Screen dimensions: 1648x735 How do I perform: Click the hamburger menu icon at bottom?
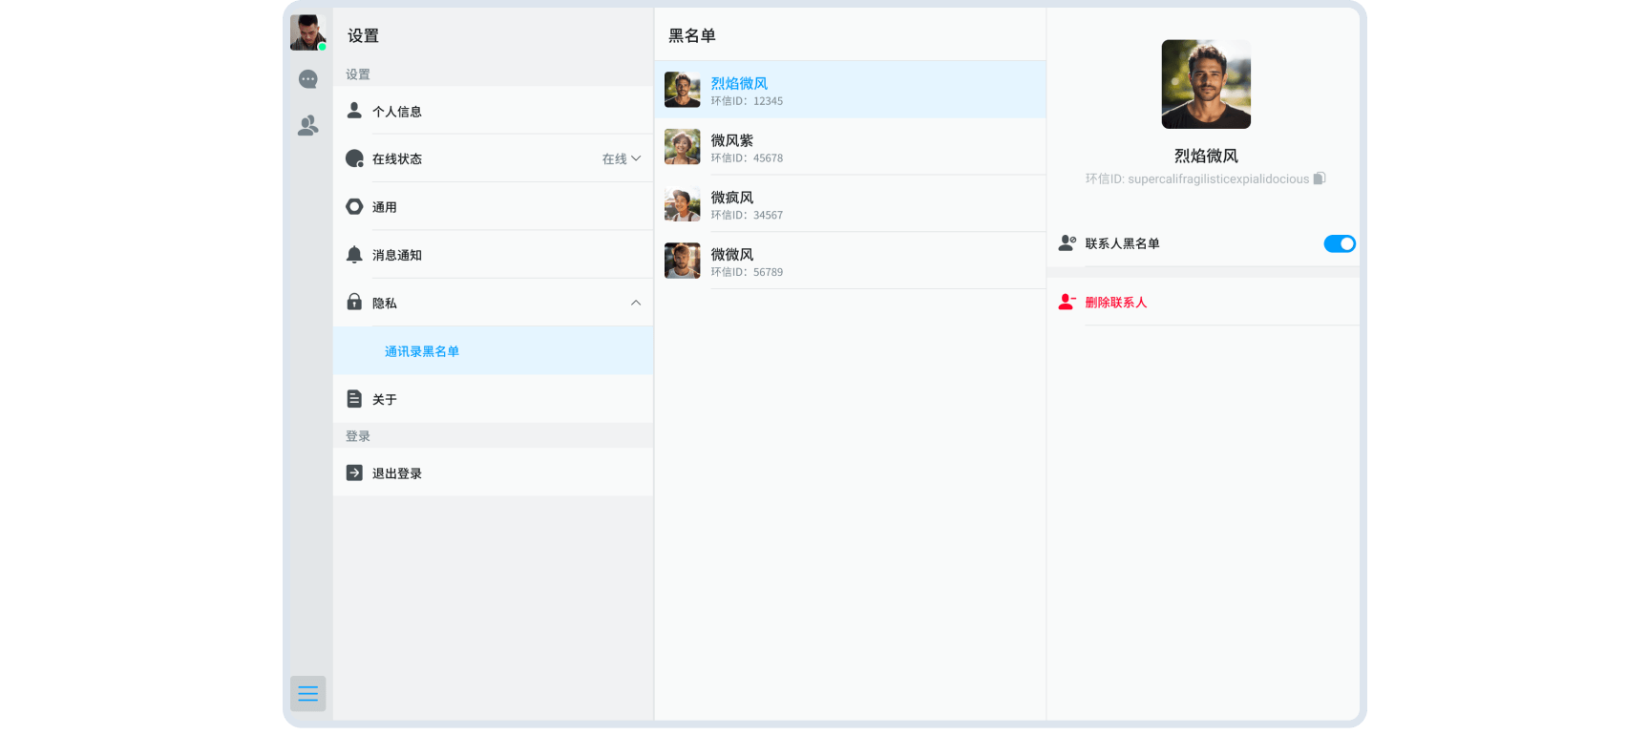pos(307,694)
